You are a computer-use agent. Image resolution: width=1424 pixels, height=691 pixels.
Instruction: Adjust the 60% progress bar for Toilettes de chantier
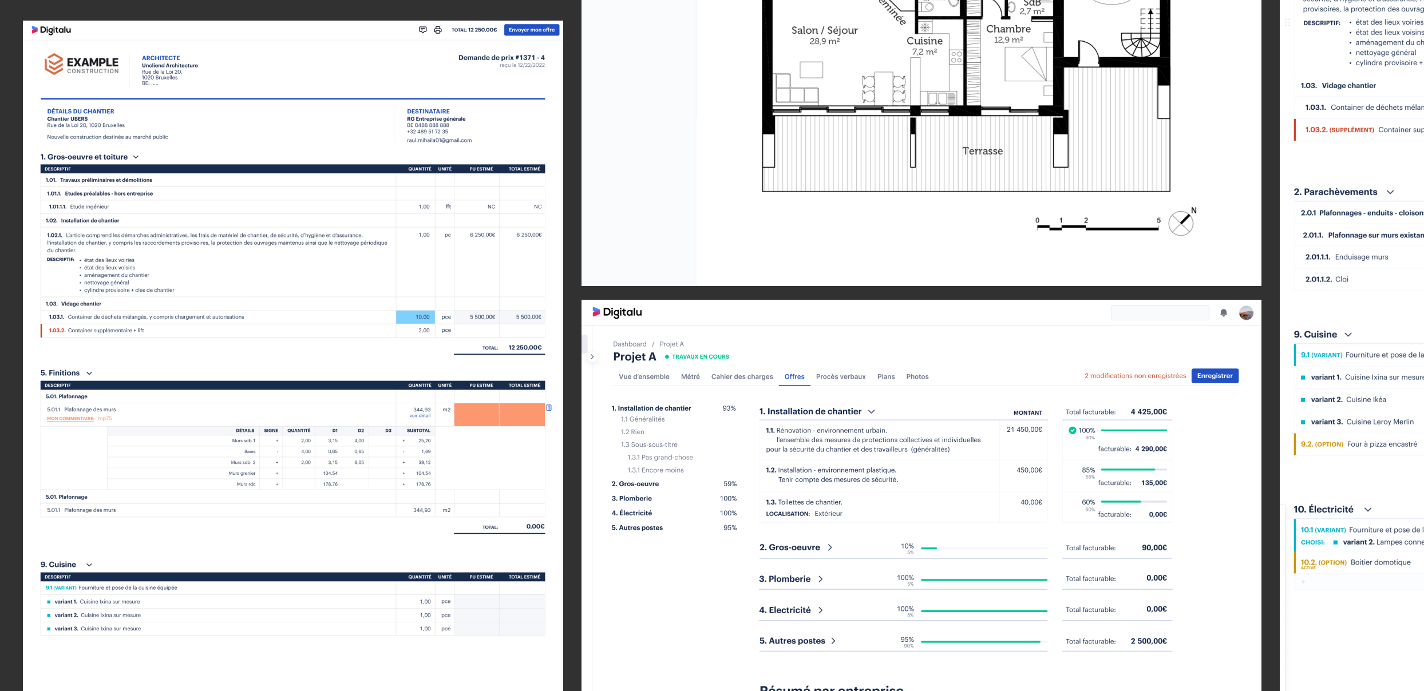coord(1133,502)
